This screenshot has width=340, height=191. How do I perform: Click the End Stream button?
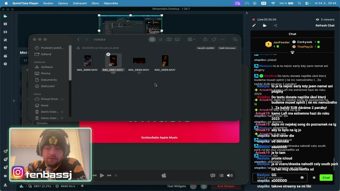tap(226, 186)
